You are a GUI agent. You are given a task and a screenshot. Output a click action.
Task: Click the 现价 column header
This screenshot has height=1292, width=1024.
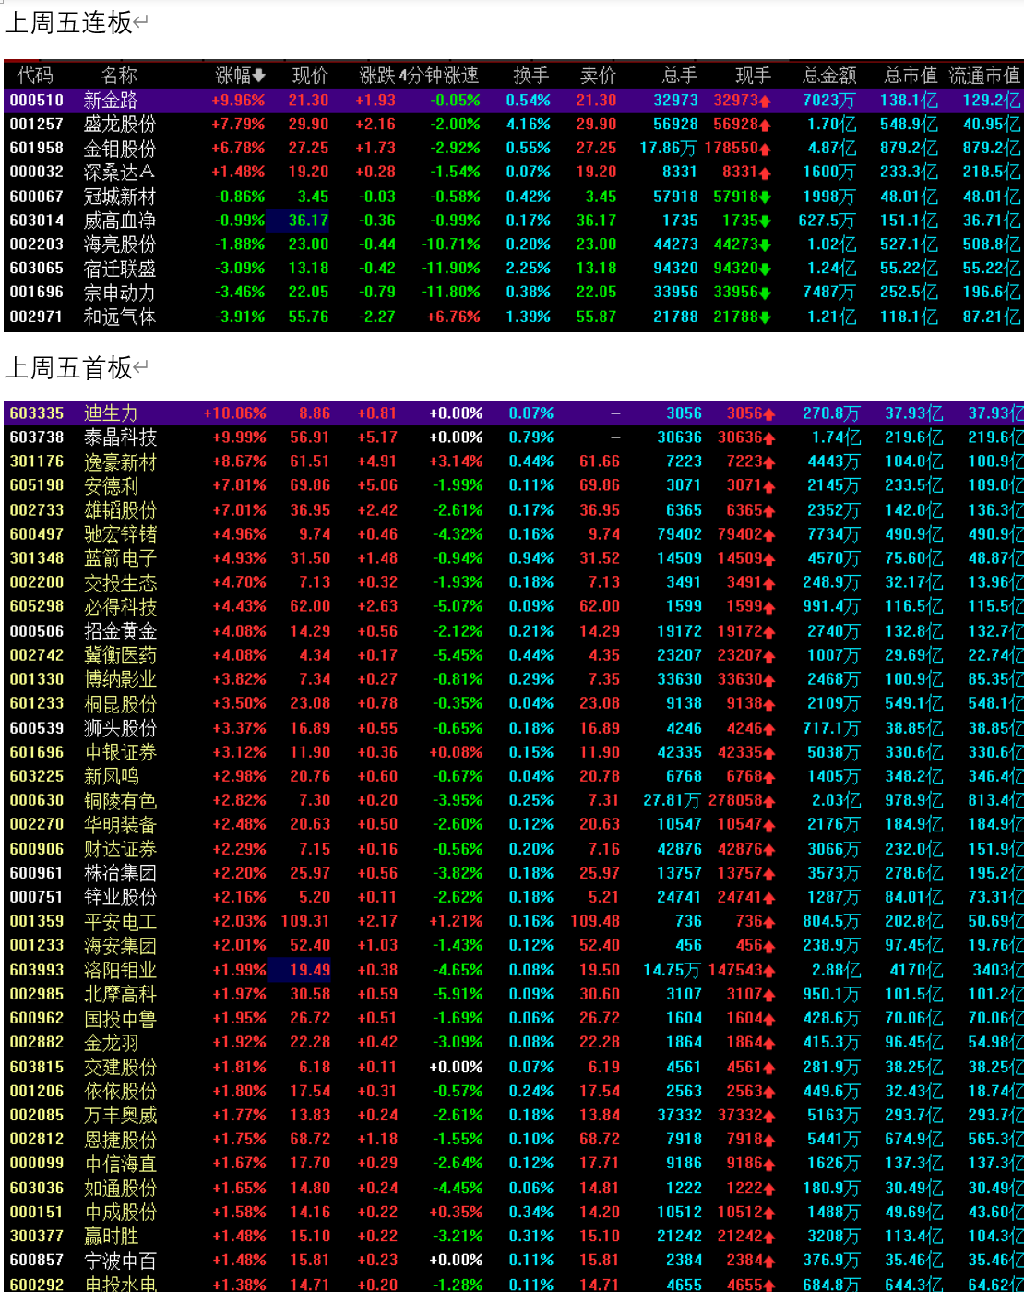coord(310,76)
